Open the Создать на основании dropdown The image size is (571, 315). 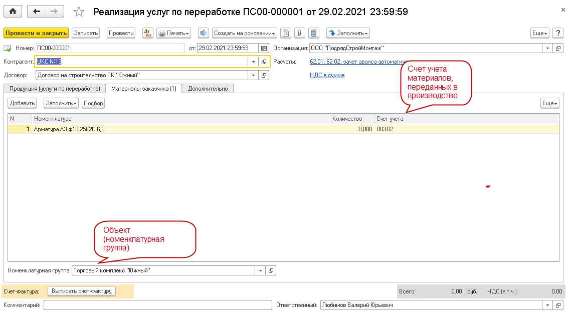[244, 33]
